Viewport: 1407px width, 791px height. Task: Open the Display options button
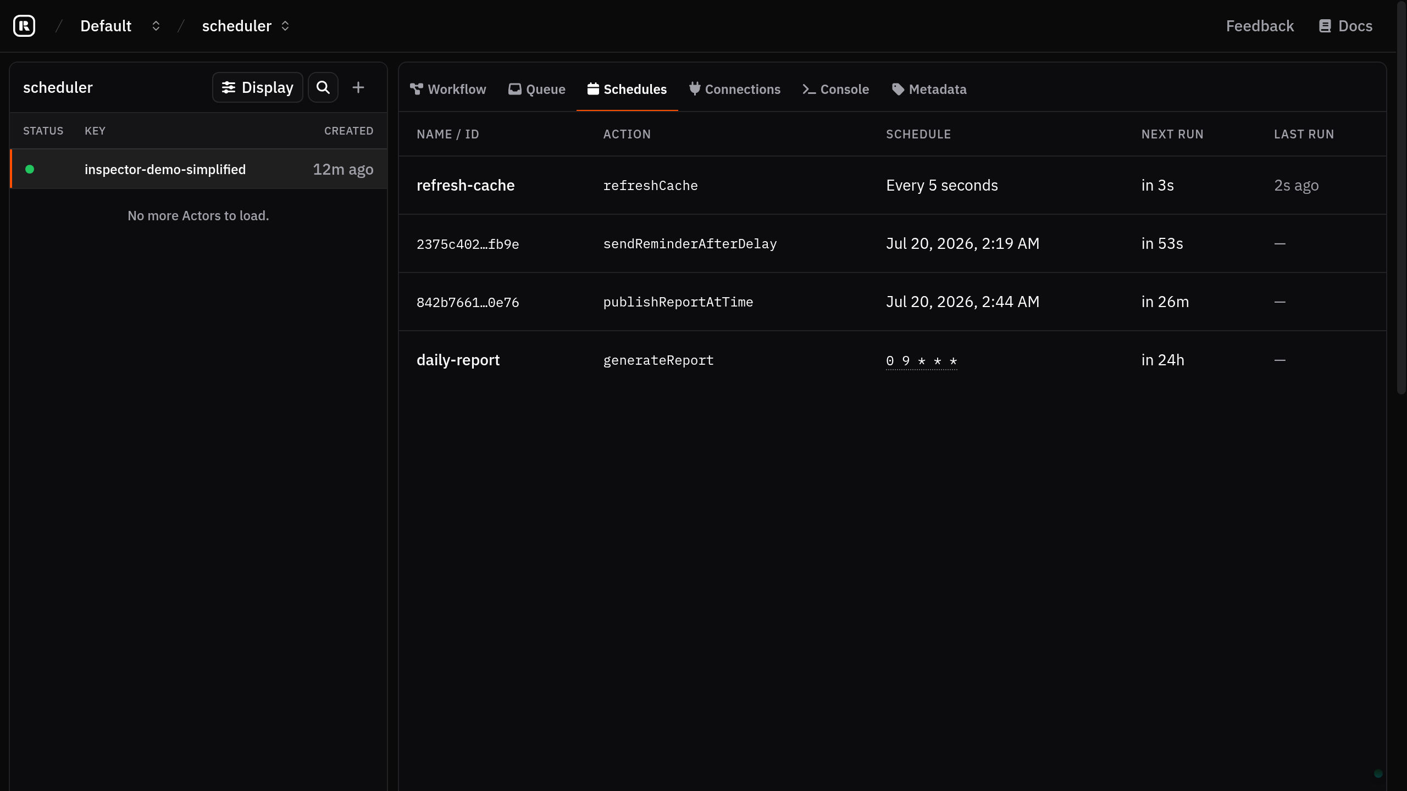click(257, 87)
